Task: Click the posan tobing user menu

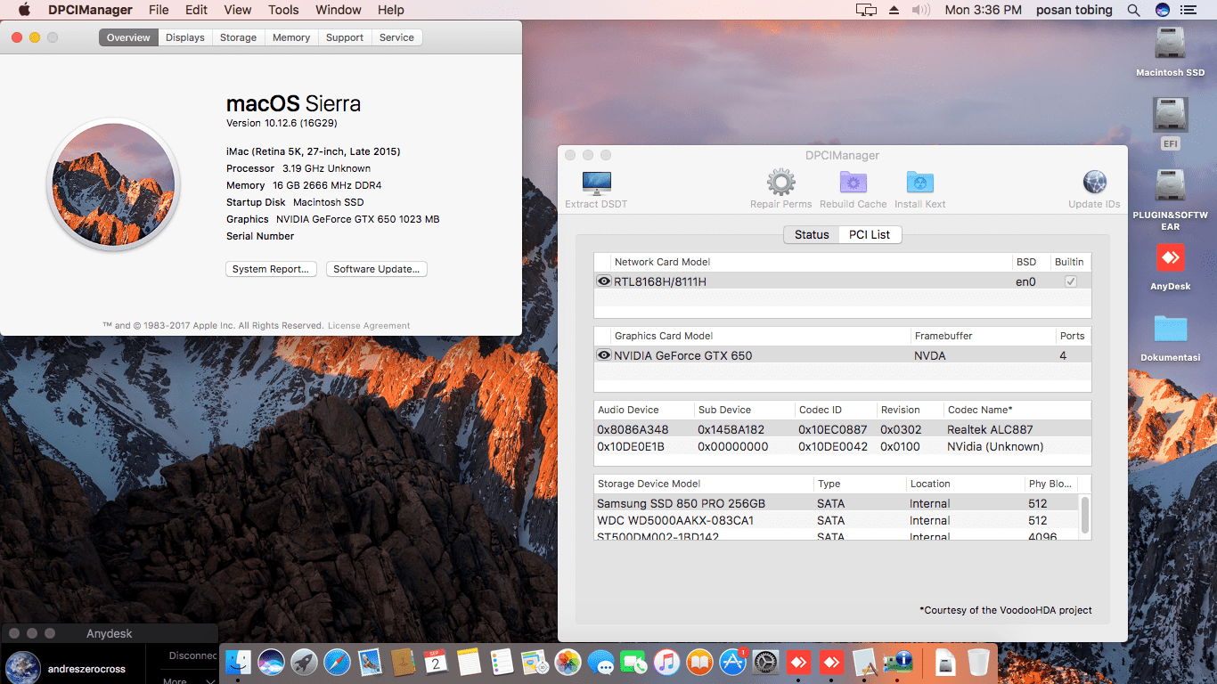Action: (1074, 10)
